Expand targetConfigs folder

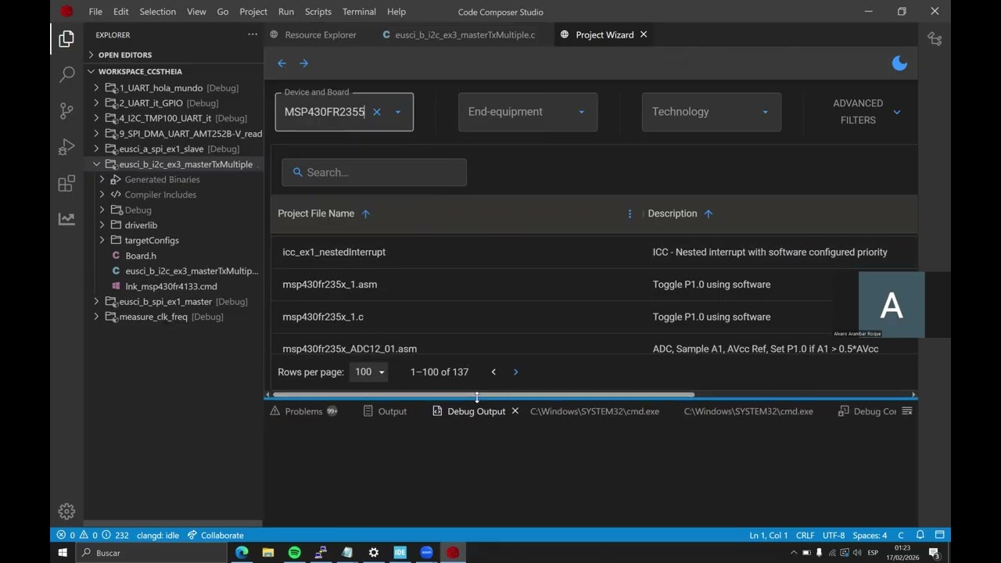(x=102, y=240)
